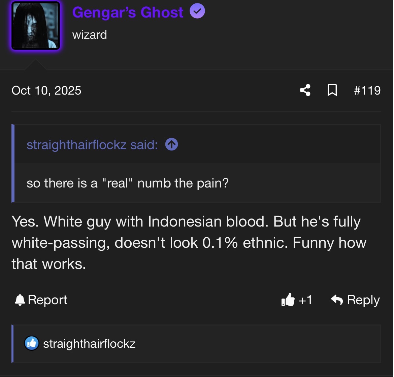This screenshot has width=394, height=377.
Task: Report this post with bell button
Action: tap(41, 300)
